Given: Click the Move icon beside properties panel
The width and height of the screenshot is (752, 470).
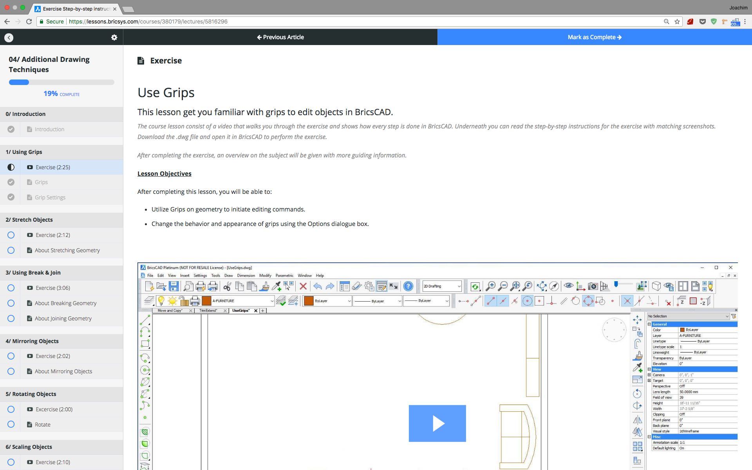Looking at the screenshot, I should pos(637,320).
